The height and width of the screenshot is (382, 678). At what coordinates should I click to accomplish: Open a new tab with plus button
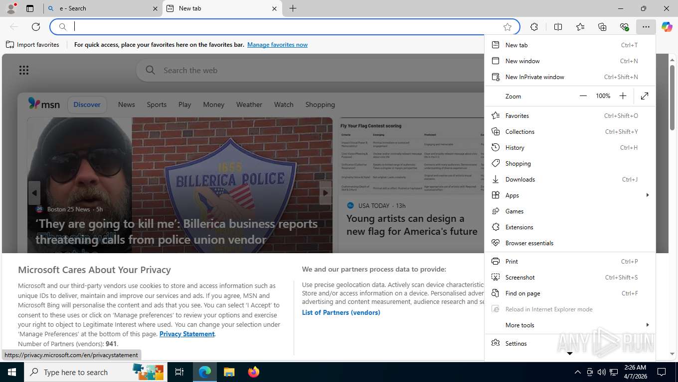[293, 8]
